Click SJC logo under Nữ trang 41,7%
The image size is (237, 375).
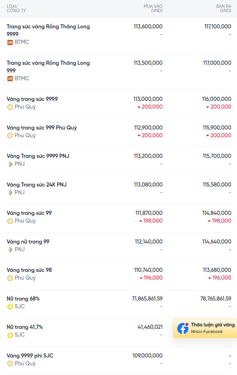[10, 335]
